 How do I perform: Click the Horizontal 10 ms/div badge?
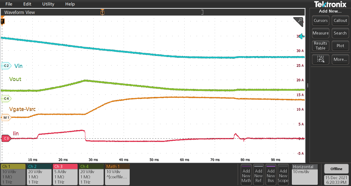click(305, 174)
